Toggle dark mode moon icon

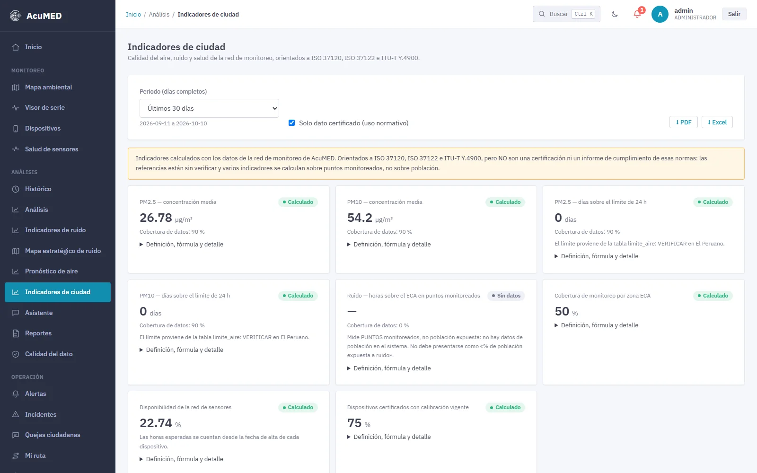615,14
